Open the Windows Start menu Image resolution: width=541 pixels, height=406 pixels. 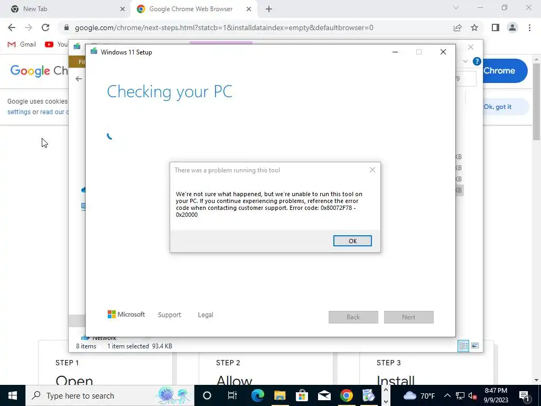(13, 395)
